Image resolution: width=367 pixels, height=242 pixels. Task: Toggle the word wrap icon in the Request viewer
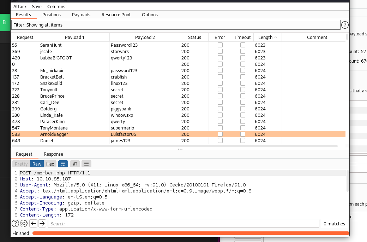coord(63,164)
